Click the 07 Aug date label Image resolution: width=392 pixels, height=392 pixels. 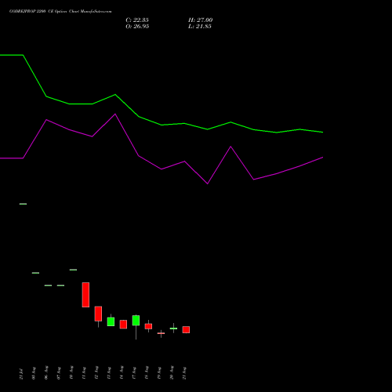pyautogui.click(x=59, y=373)
